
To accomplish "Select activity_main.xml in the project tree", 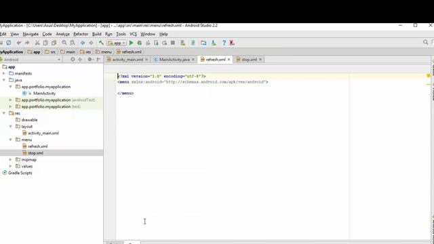I will click(43, 133).
